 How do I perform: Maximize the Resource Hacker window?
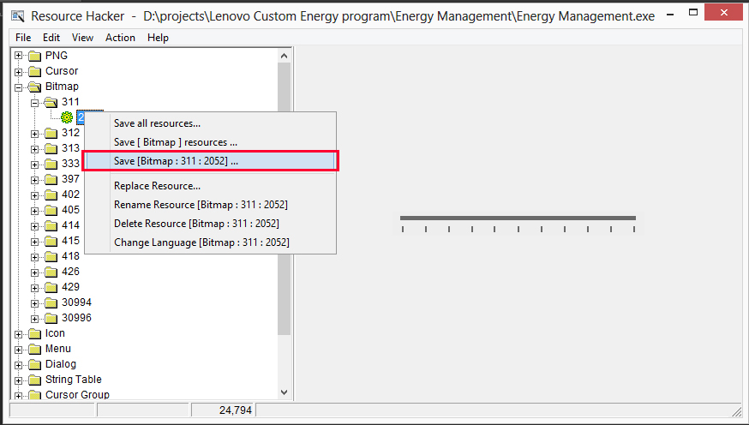click(x=693, y=13)
